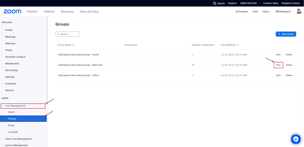Click 'Jul 18, 2023, 1:02:44 AM' date
This screenshot has height=147, width=304.
pos(234,65)
